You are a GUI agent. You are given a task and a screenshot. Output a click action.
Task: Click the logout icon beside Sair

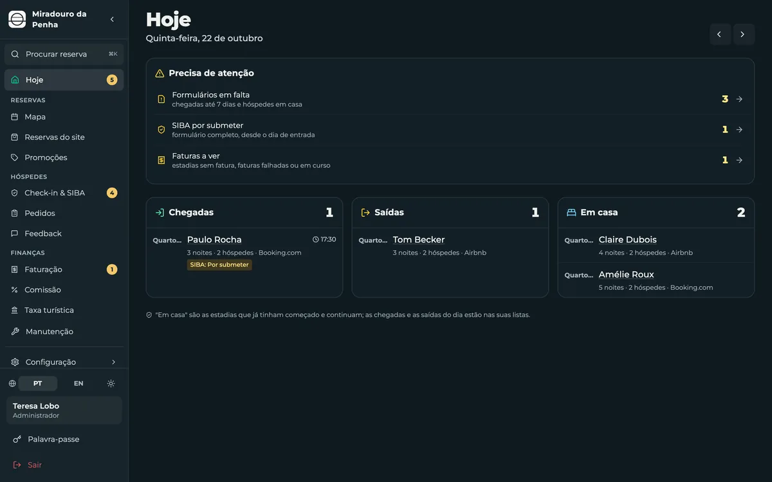click(17, 465)
